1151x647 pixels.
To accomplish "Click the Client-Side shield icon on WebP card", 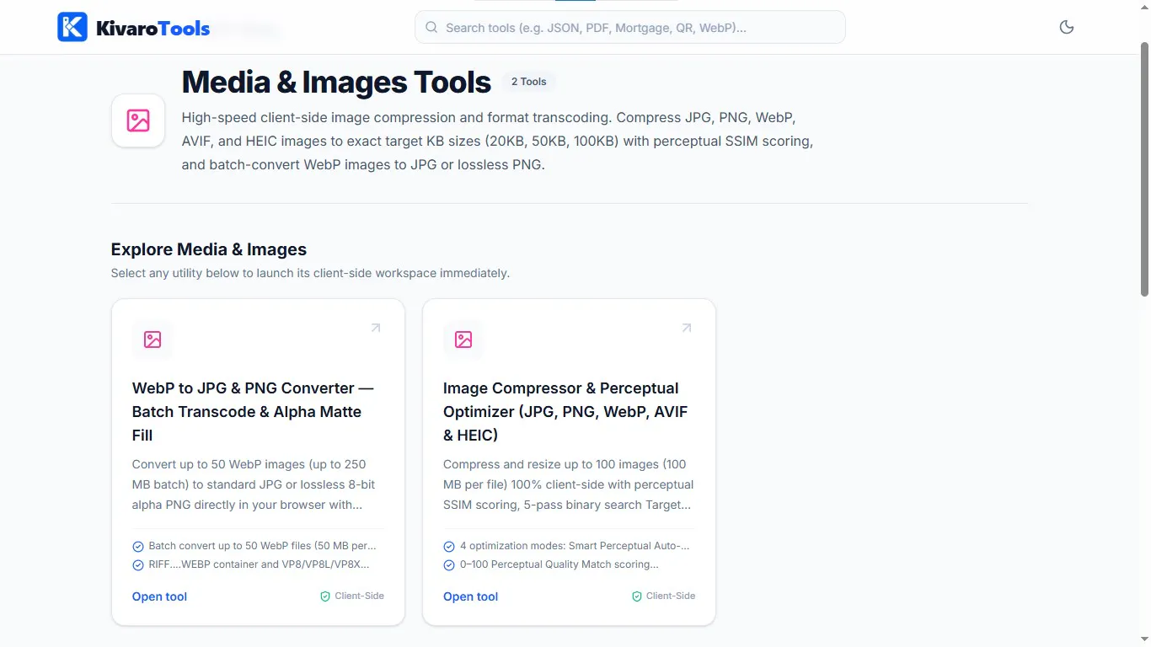I will pos(325,596).
